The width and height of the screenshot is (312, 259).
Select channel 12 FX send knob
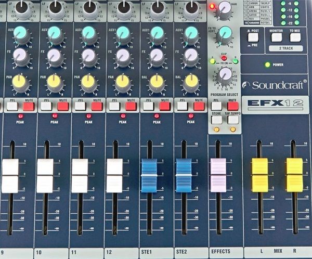[123, 57]
